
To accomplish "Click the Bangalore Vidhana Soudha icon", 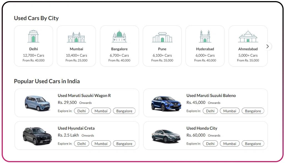I will (x=119, y=37).
